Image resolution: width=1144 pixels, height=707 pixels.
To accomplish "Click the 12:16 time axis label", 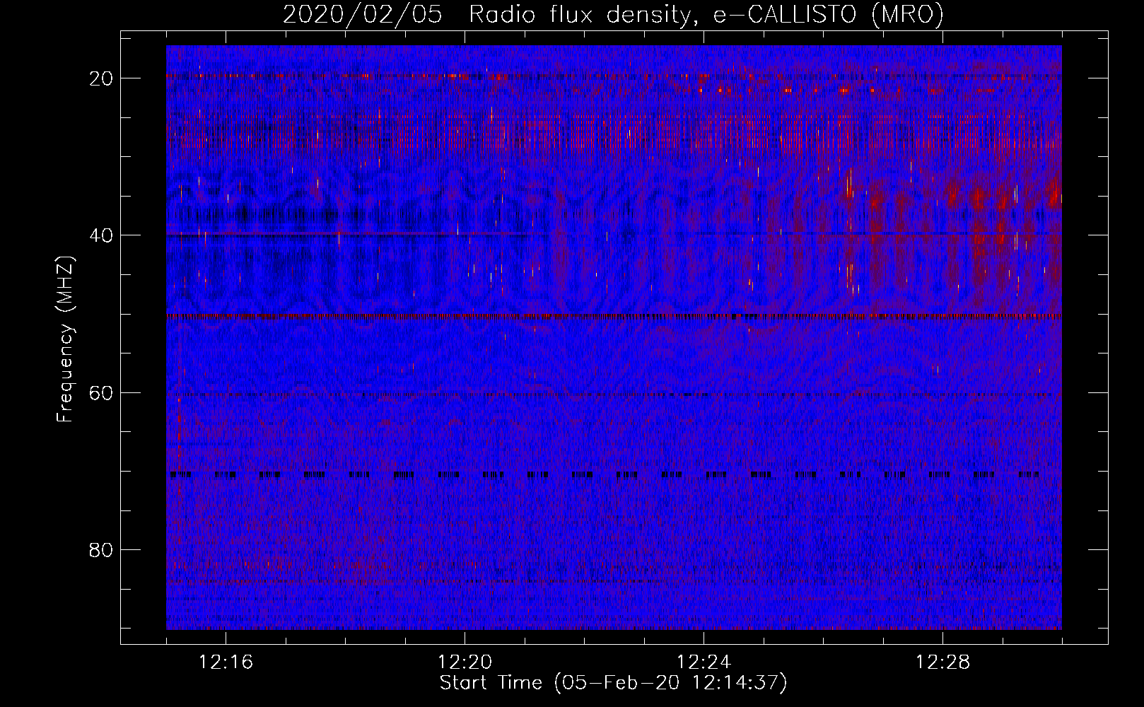I will (x=226, y=662).
